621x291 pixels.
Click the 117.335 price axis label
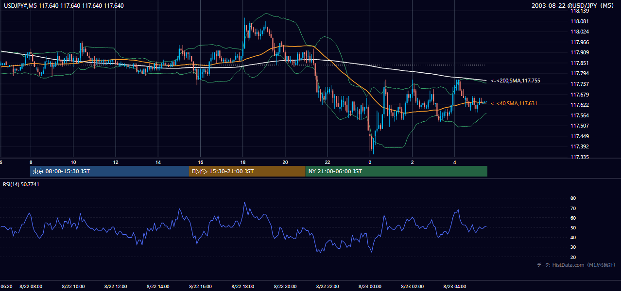click(580, 157)
